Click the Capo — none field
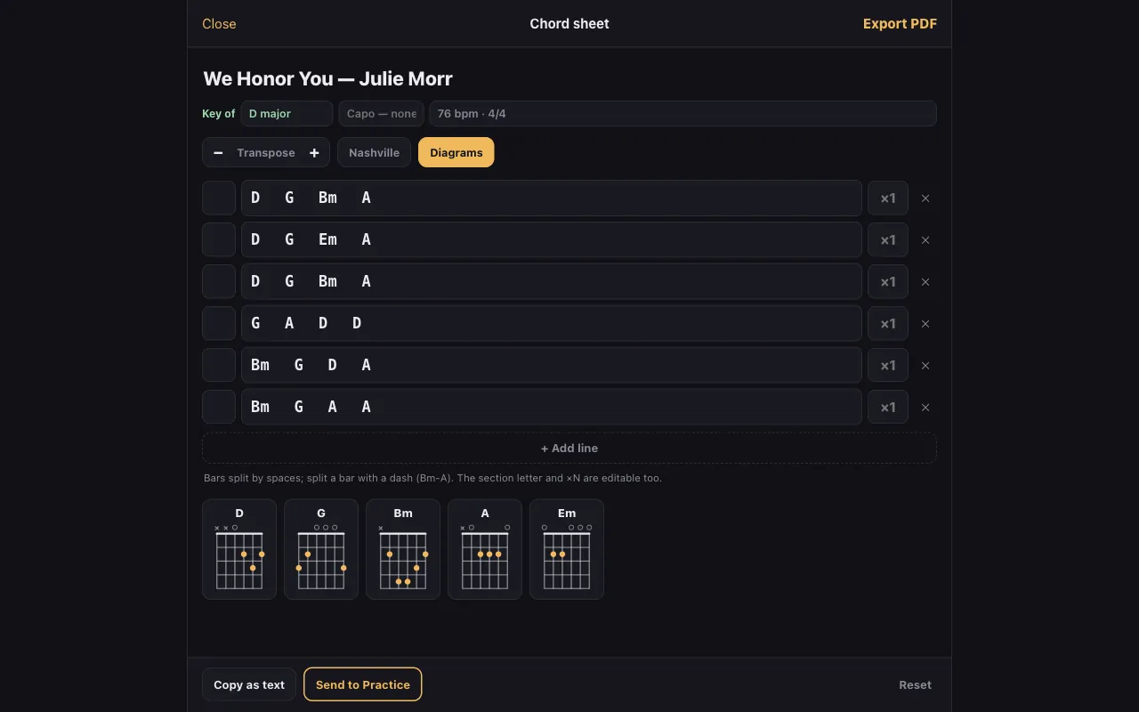 (381, 114)
